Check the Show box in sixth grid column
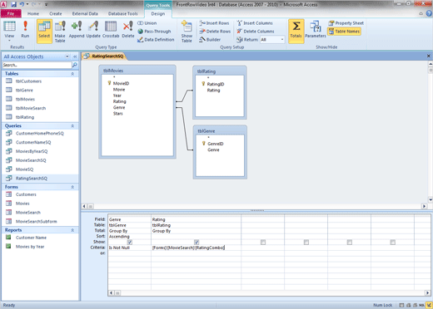 click(x=393, y=243)
